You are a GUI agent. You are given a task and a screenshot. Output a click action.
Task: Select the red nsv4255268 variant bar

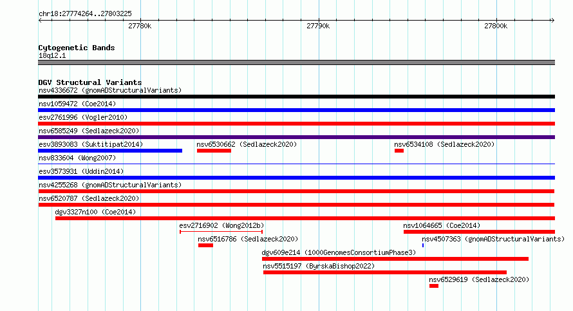coord(296,191)
